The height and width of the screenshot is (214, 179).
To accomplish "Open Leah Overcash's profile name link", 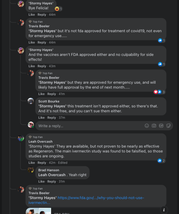I will click(x=40, y=142).
